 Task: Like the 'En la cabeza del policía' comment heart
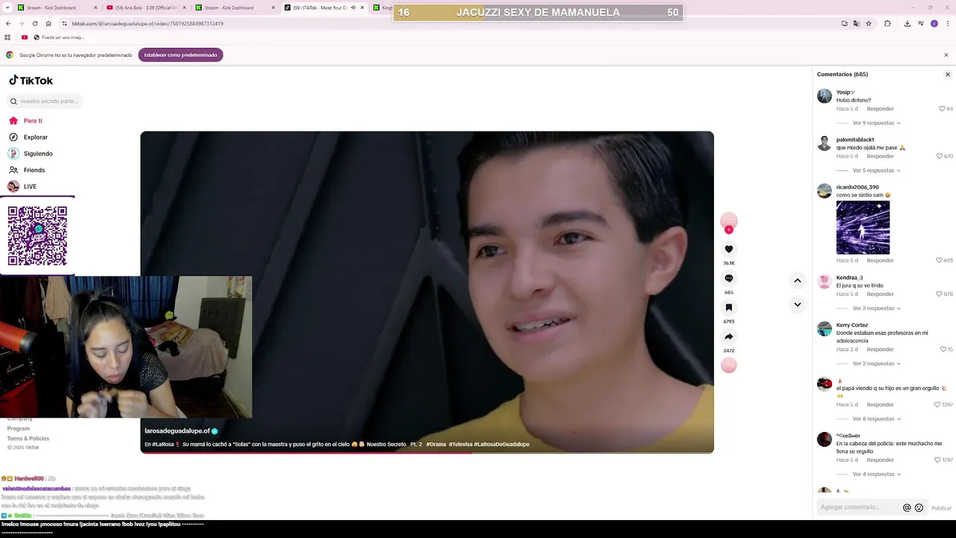click(937, 460)
